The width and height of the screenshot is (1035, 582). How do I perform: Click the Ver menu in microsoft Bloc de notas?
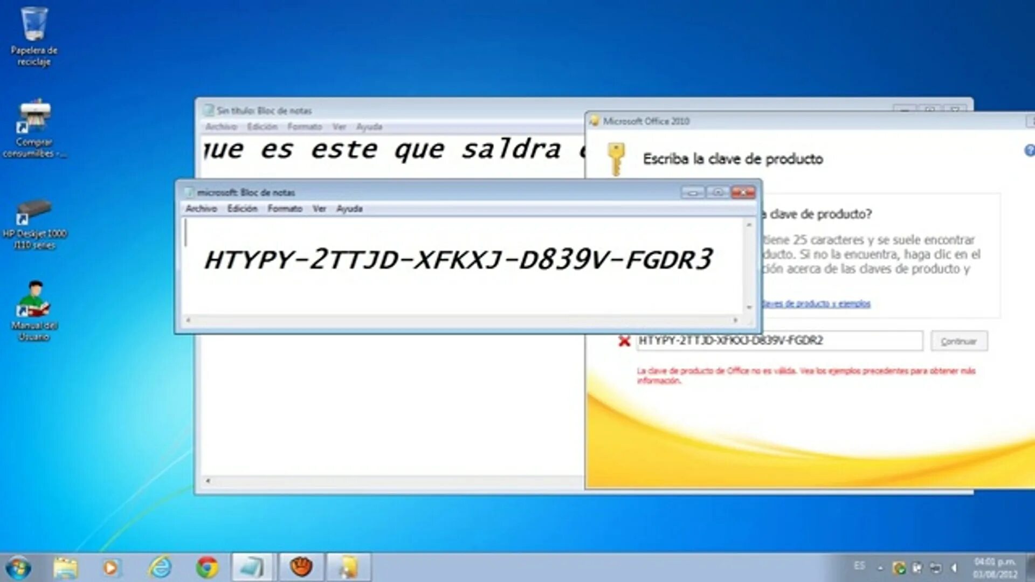(319, 208)
